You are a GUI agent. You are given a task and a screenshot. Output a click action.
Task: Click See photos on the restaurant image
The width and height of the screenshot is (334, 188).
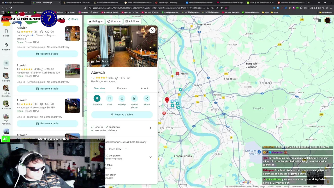coord(100,62)
